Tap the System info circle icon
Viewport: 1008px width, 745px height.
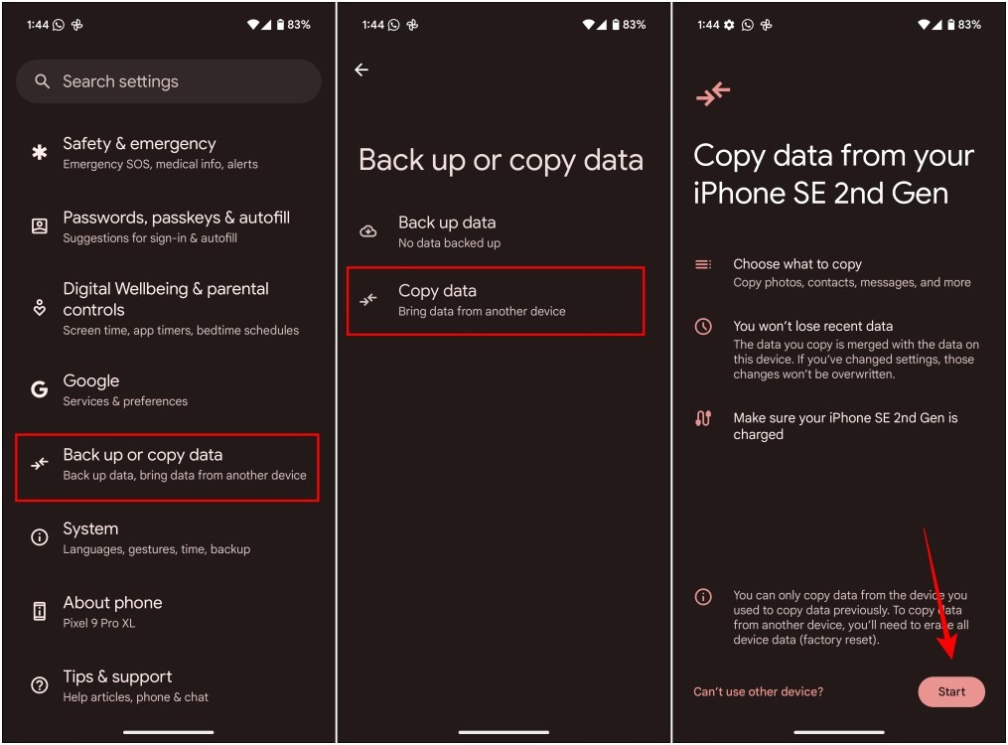[x=39, y=537]
